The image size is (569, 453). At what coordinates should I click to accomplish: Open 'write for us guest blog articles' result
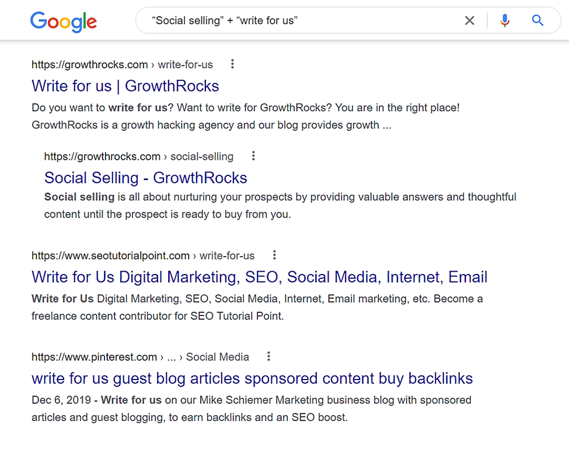[x=252, y=379]
